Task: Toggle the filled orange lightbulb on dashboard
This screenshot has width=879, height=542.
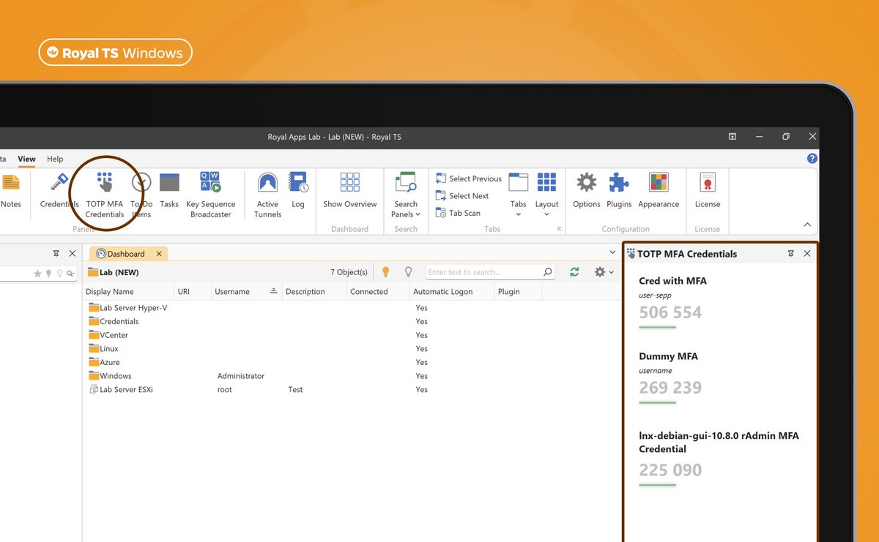Action: coord(386,272)
